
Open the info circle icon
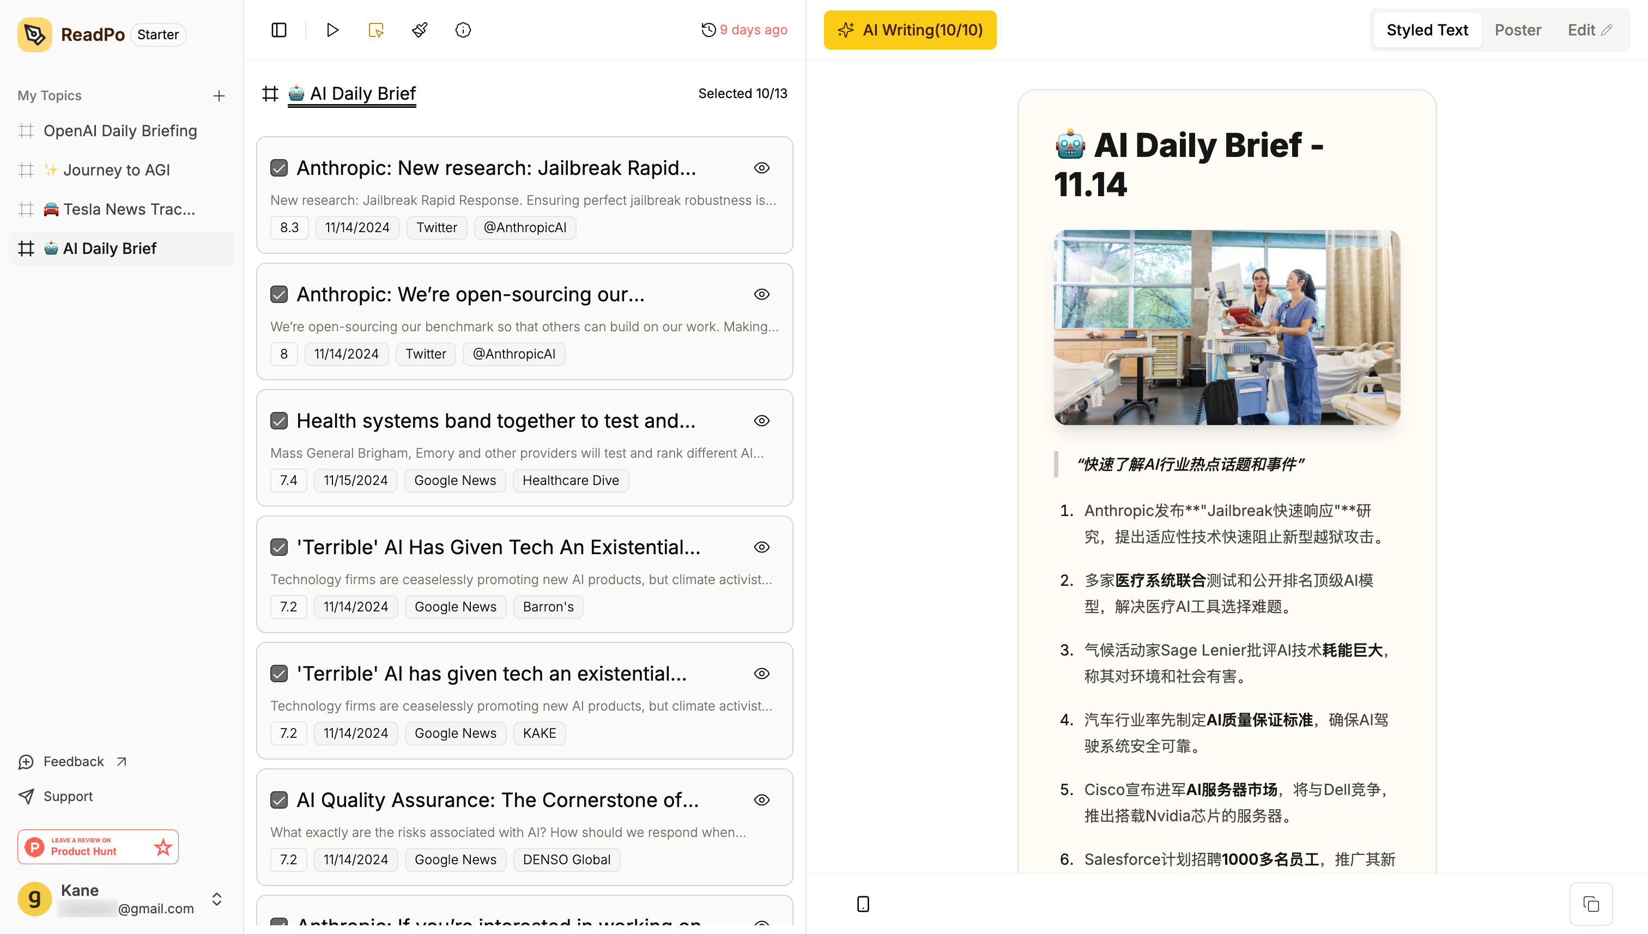(463, 30)
